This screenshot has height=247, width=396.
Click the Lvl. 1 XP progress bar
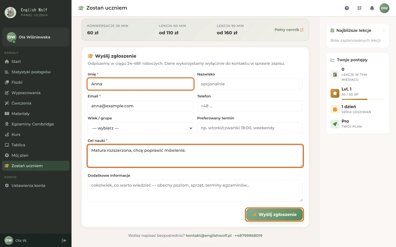coord(363,99)
